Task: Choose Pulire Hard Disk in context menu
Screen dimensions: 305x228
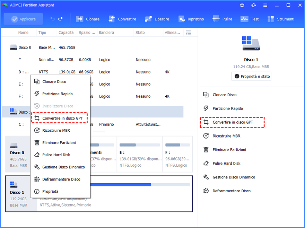Action: tap(60, 155)
